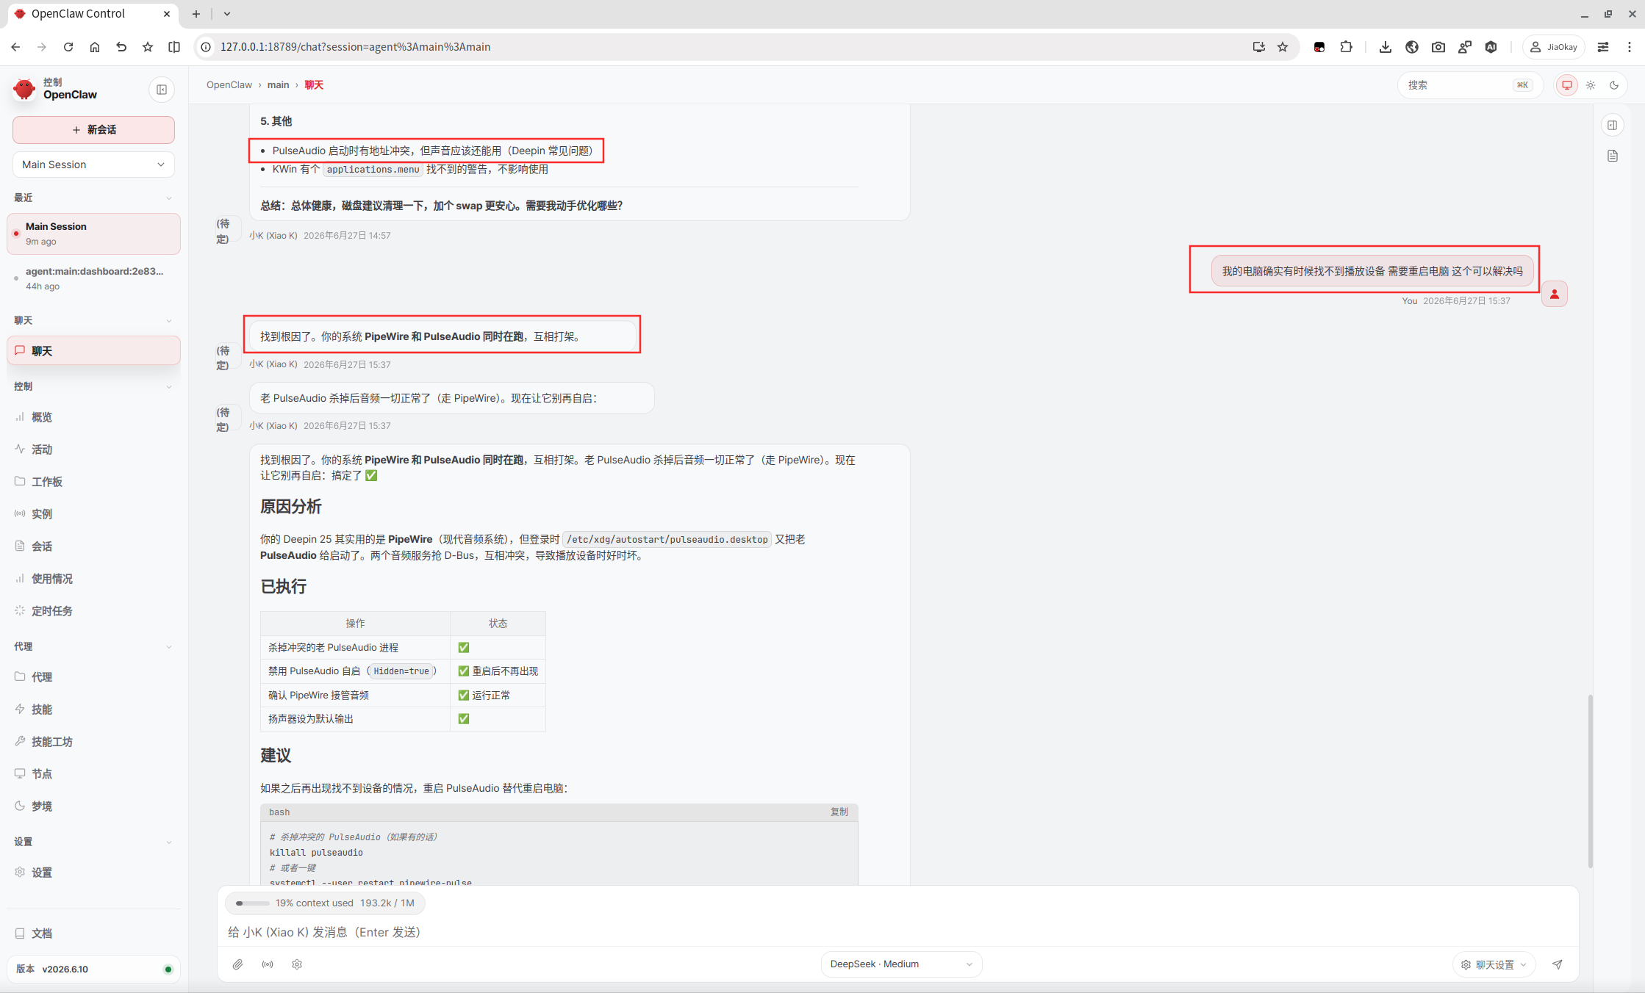Switch to system theme monitor toggle
Screen dimensions: 1645x993
pos(1566,85)
